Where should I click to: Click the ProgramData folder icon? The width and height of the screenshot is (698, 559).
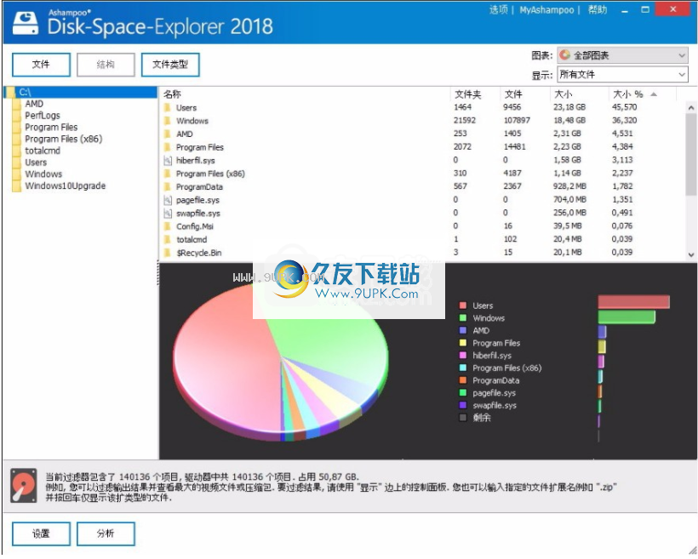click(x=168, y=186)
